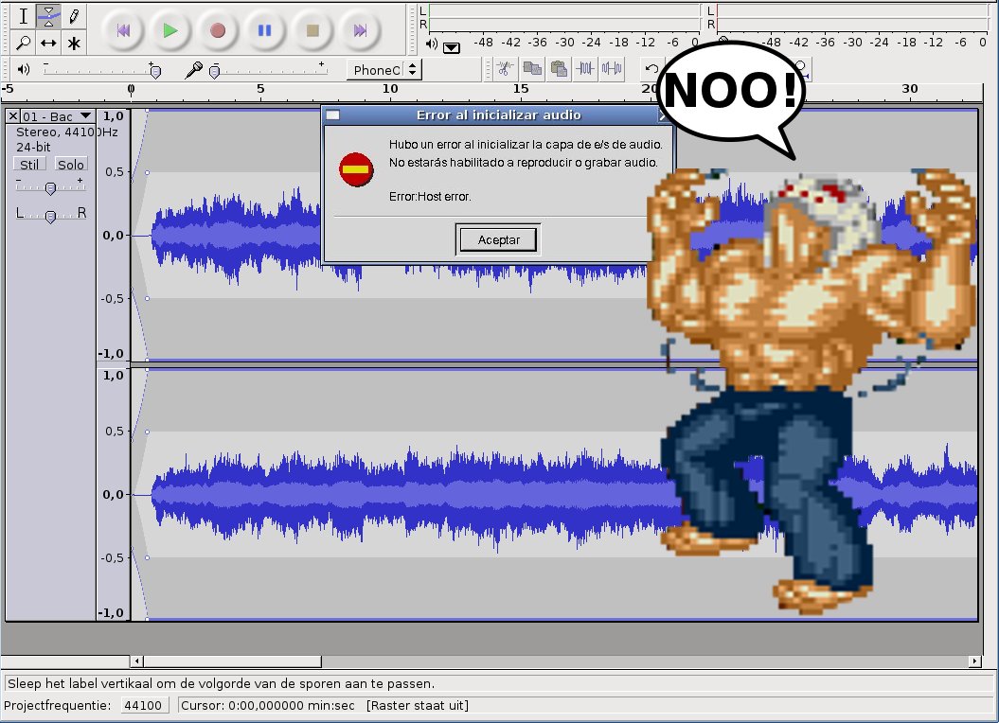Viewport: 999px width, 723px height.
Task: Open the PhoneC input source dropdown
Action: coord(386,70)
